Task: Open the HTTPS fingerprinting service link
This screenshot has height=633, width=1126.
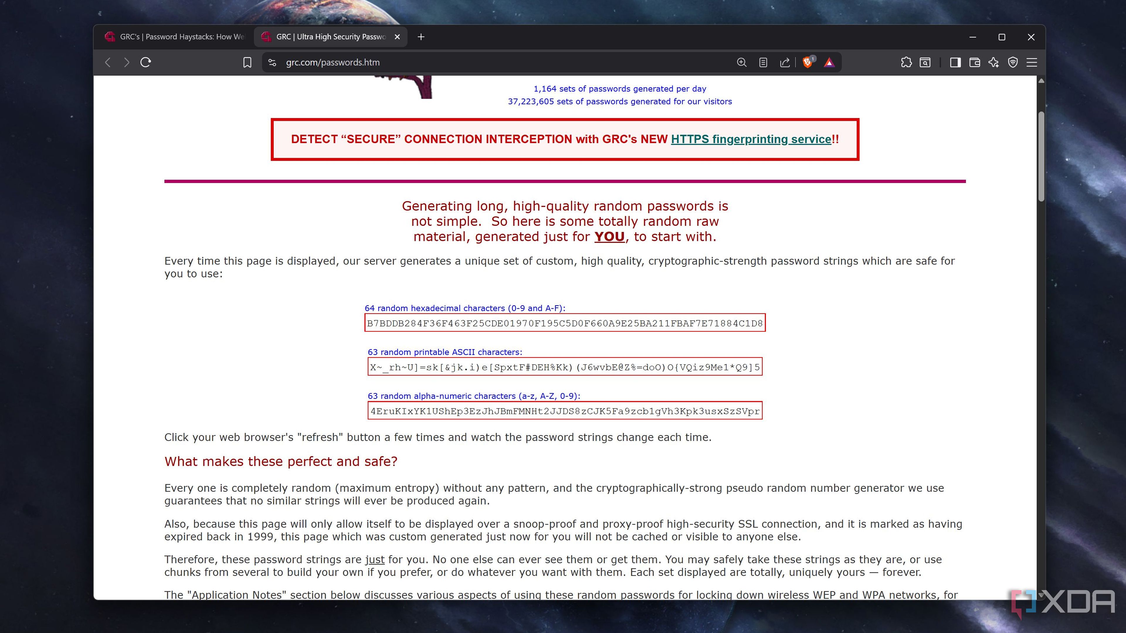Action: pos(751,139)
